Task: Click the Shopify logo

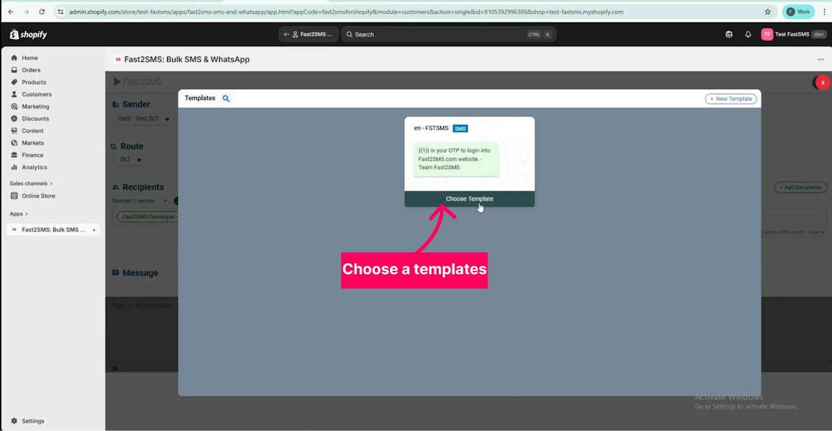Action: pyautogui.click(x=29, y=34)
